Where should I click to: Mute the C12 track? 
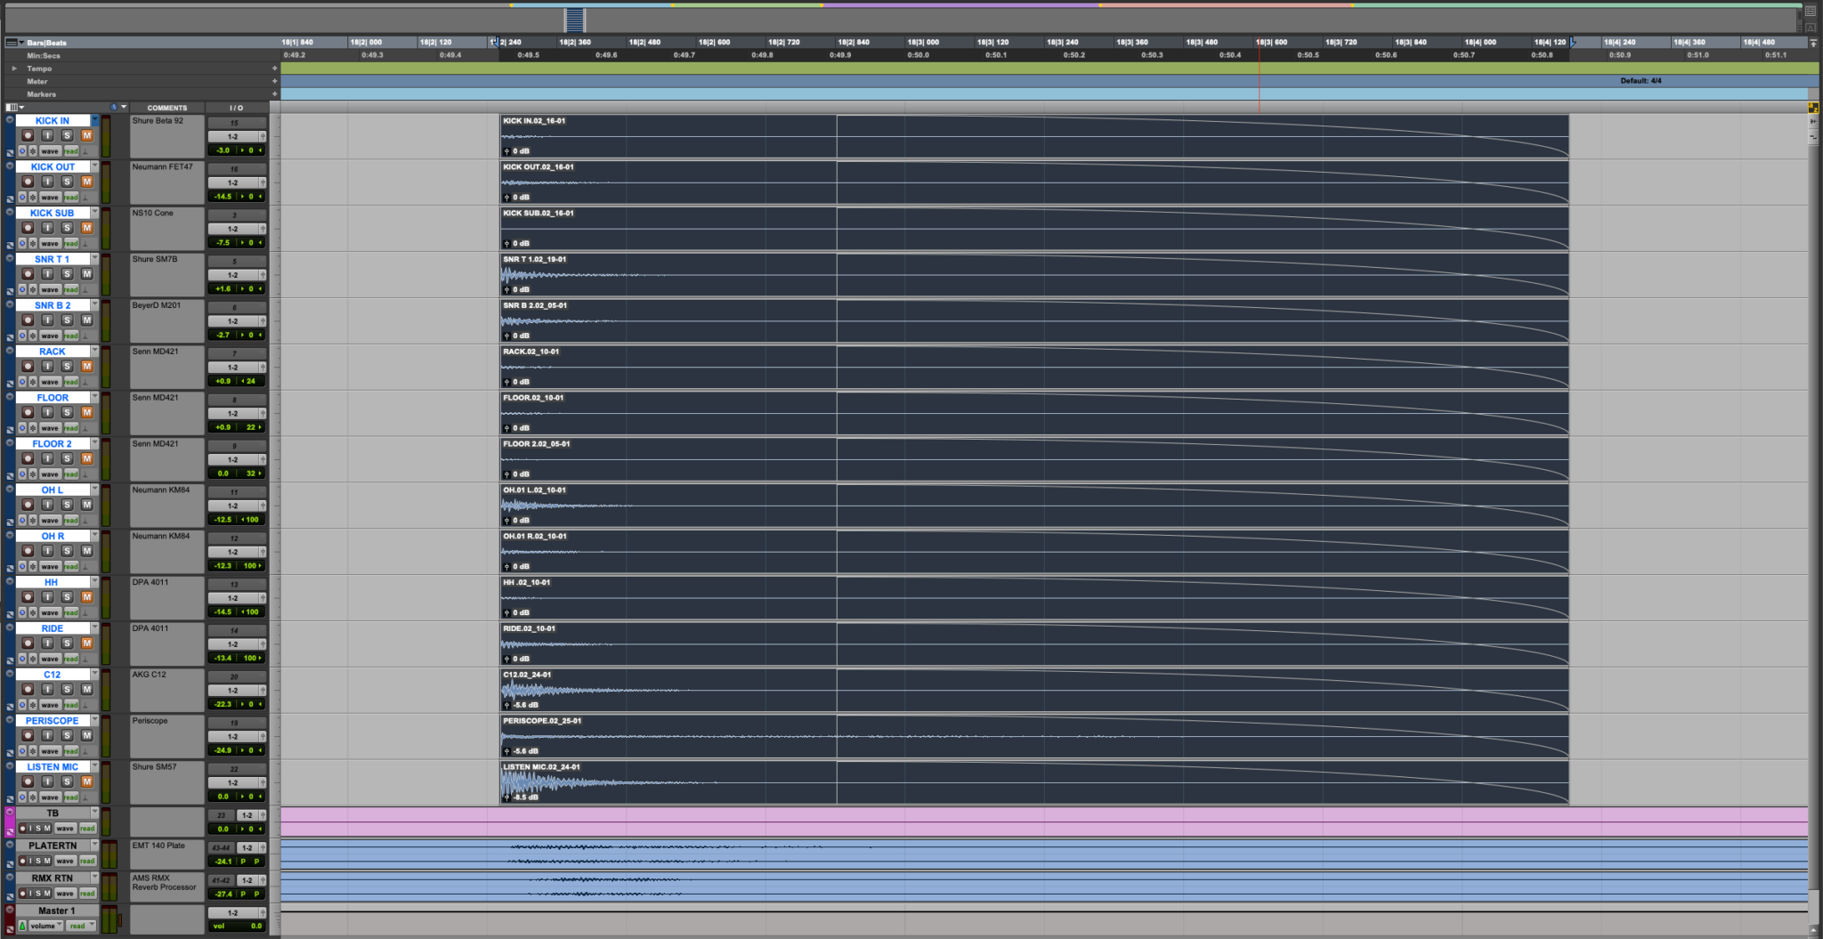87,689
